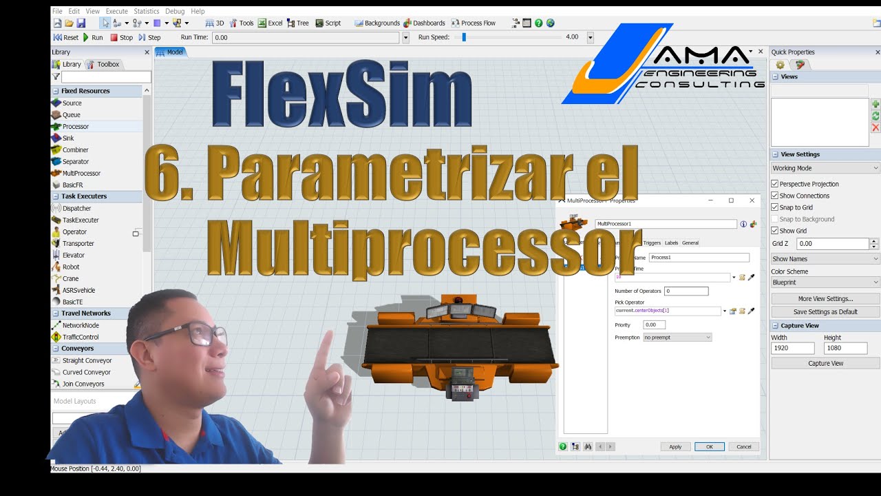Open the Script console
This screenshot has height=496, width=881.
click(328, 23)
